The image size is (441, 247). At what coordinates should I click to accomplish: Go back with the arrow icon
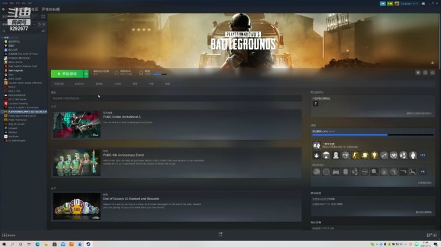4,9
